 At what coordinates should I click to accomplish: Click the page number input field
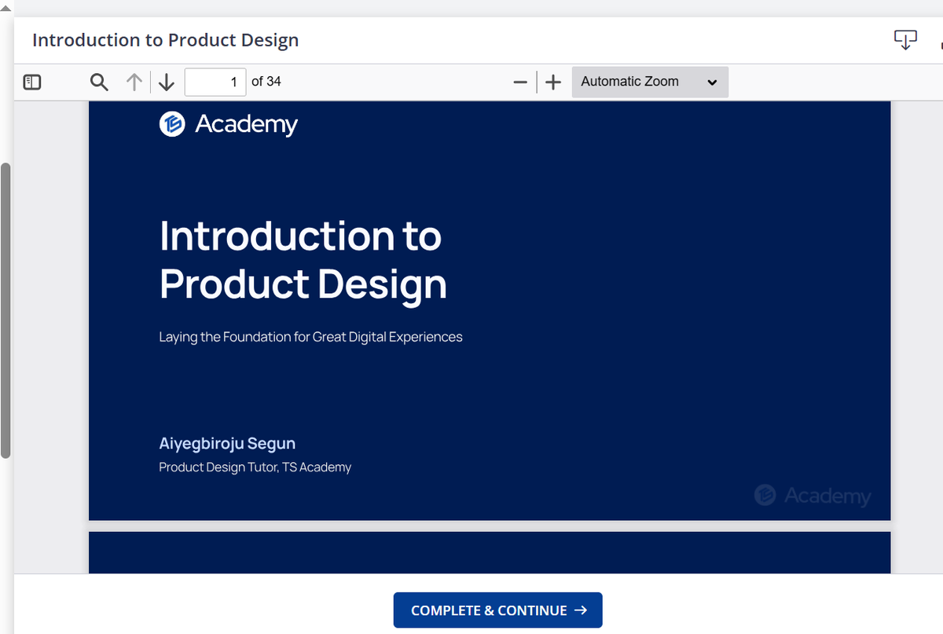[215, 82]
